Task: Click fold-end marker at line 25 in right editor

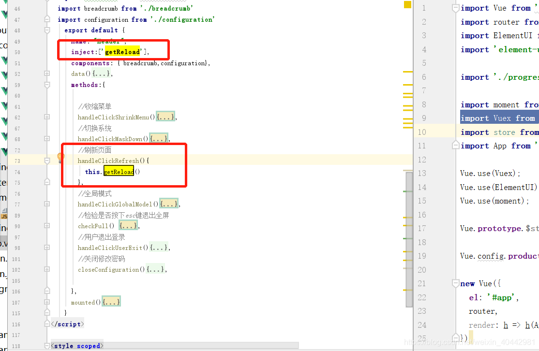Action: 455,337
